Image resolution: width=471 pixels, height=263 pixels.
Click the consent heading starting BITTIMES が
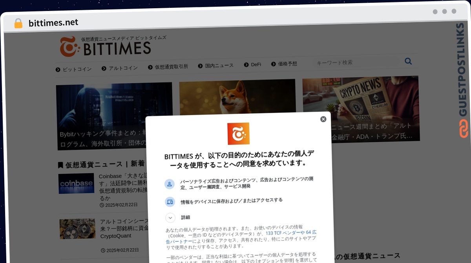[x=239, y=159]
